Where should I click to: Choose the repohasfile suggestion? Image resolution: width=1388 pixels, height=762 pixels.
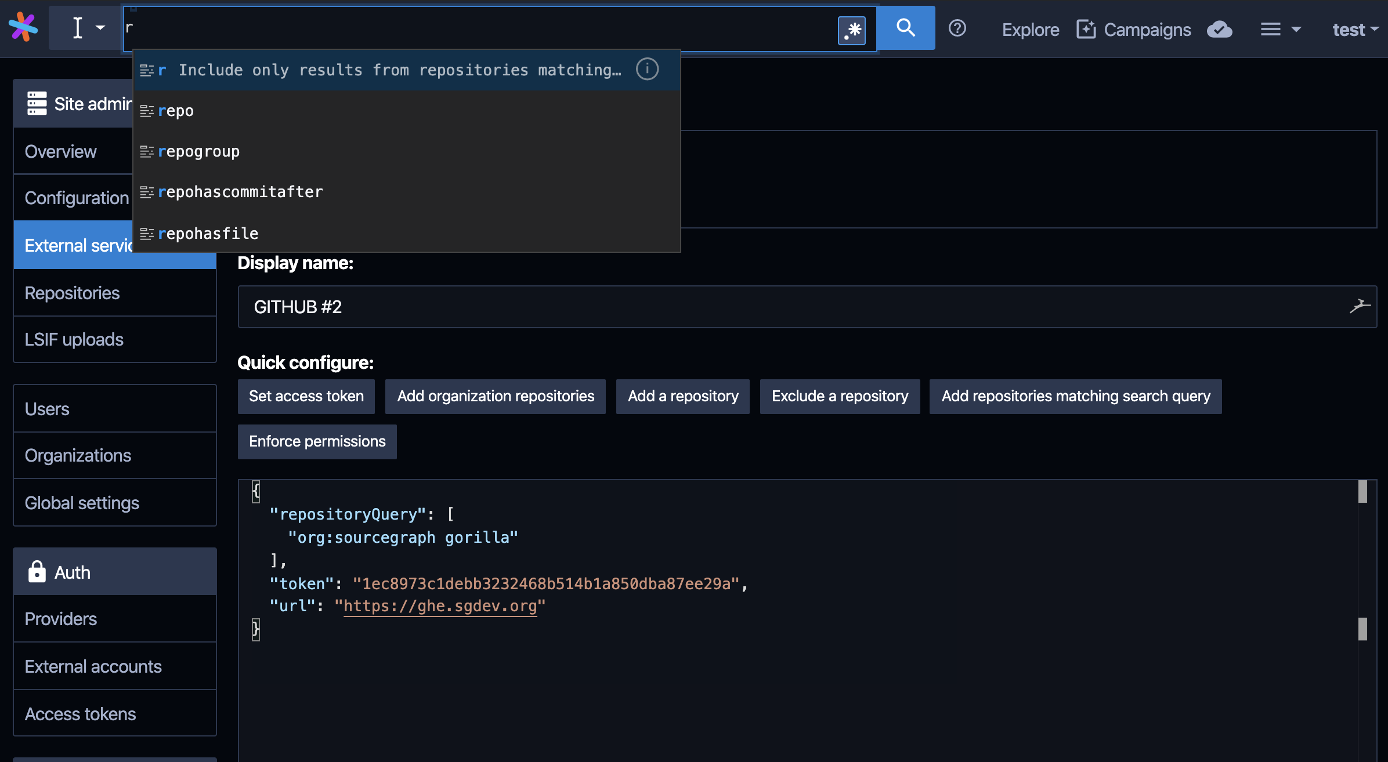[x=208, y=234]
